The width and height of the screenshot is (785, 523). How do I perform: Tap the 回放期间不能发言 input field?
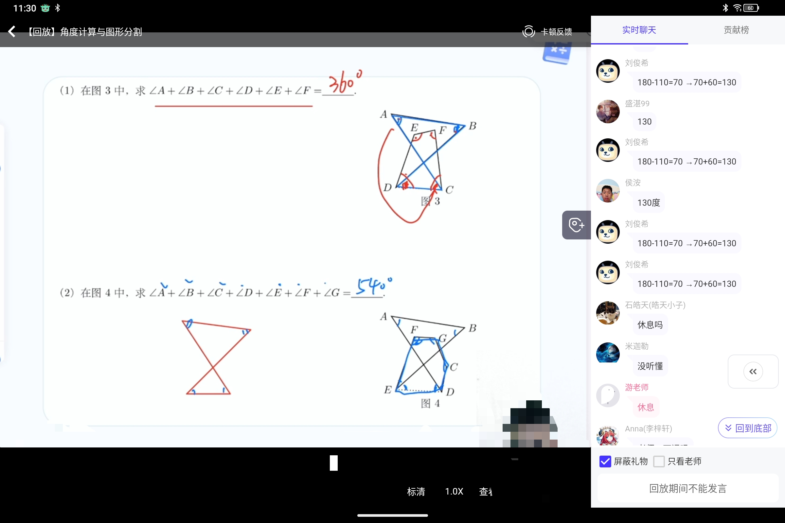point(687,488)
